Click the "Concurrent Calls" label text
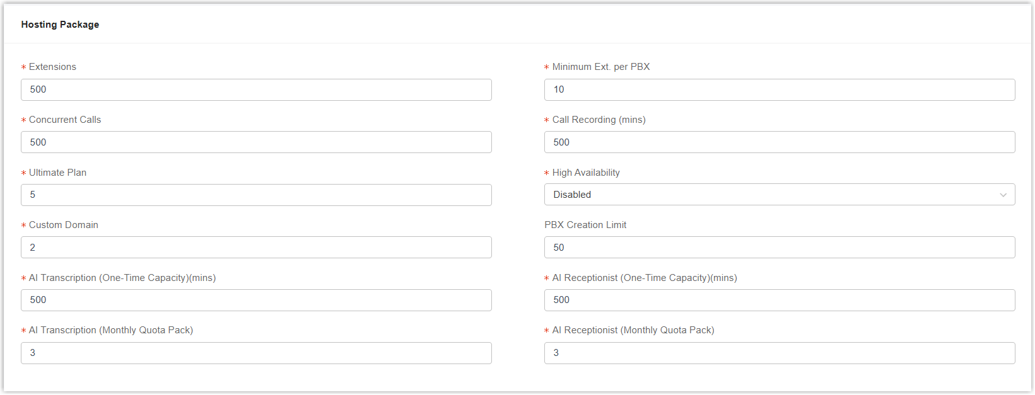This screenshot has width=1035, height=395. click(x=64, y=120)
